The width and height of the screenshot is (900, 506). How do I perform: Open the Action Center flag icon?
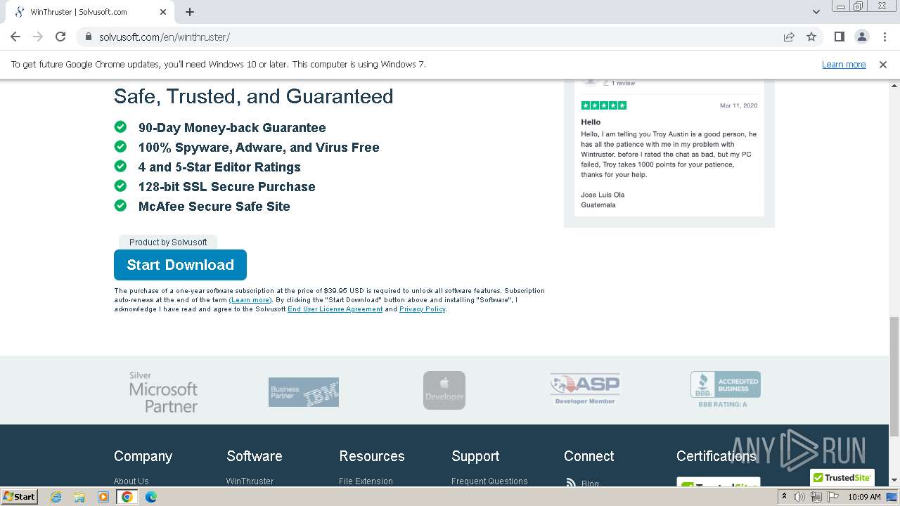pyautogui.click(x=832, y=497)
